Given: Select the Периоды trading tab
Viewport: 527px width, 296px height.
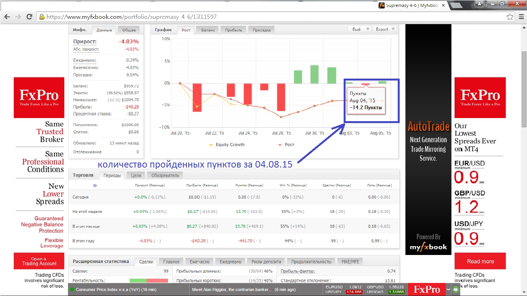Looking at the screenshot, I should tap(112, 175).
